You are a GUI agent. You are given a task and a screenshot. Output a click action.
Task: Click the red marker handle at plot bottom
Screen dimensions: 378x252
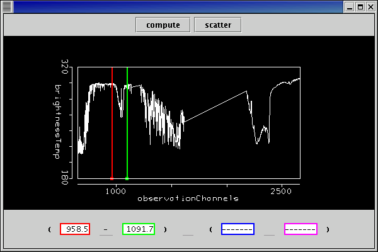click(x=112, y=178)
